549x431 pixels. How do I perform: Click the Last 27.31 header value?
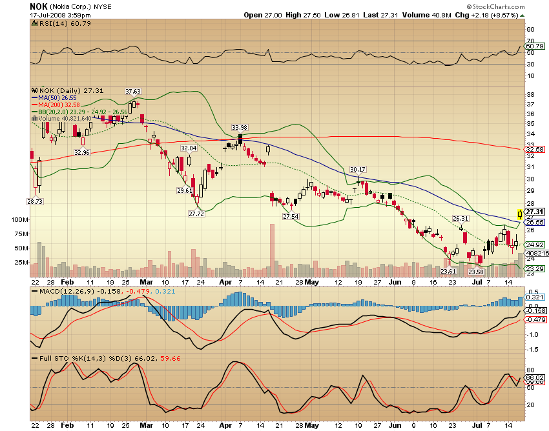380,15
